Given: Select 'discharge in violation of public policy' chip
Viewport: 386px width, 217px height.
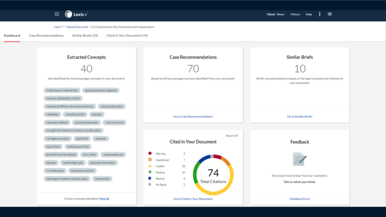Looking at the screenshot, I should click(67, 178).
